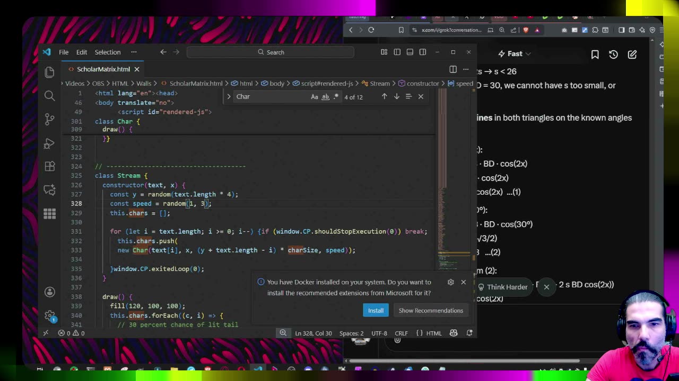Open the Search view in the activity bar
This screenshot has width=679, height=381.
49,95
